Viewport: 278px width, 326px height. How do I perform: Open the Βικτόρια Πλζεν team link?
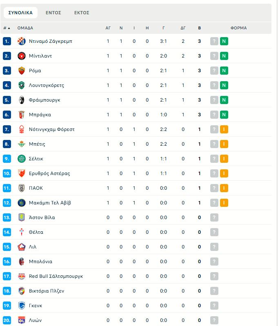pos(47,291)
